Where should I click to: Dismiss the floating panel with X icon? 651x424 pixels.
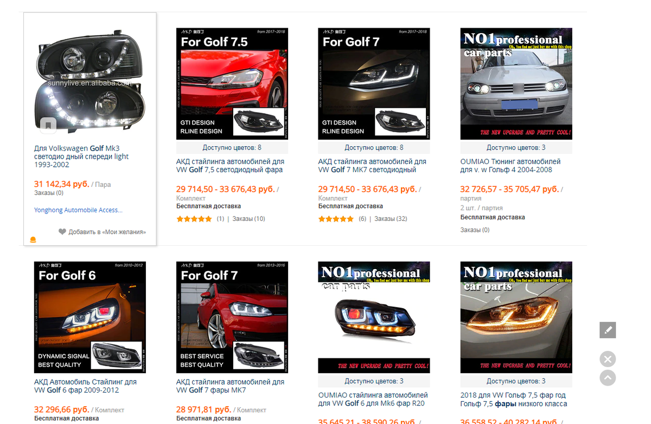pos(608,359)
